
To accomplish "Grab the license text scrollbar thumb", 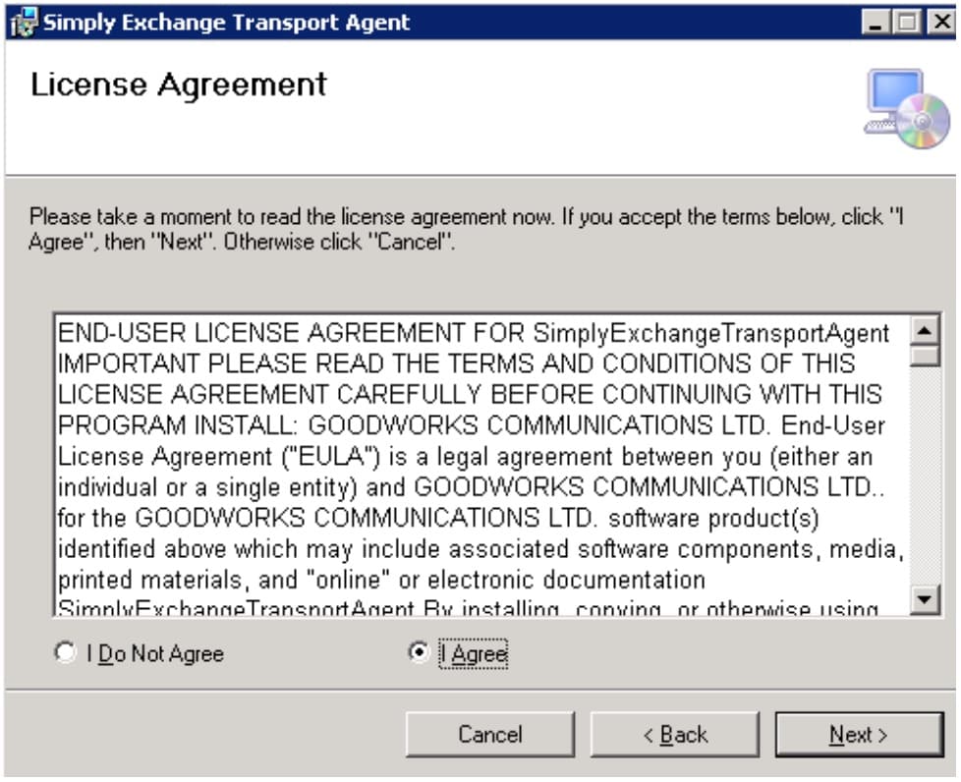I will coord(925,355).
